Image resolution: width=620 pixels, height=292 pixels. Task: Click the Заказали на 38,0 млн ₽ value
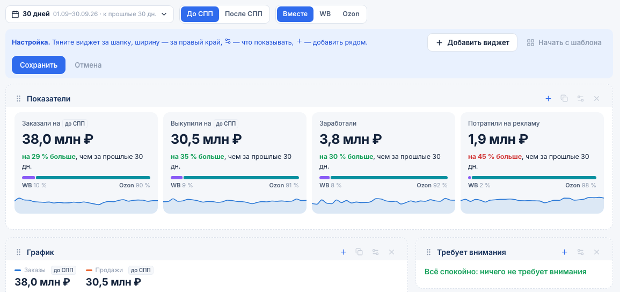tap(58, 140)
